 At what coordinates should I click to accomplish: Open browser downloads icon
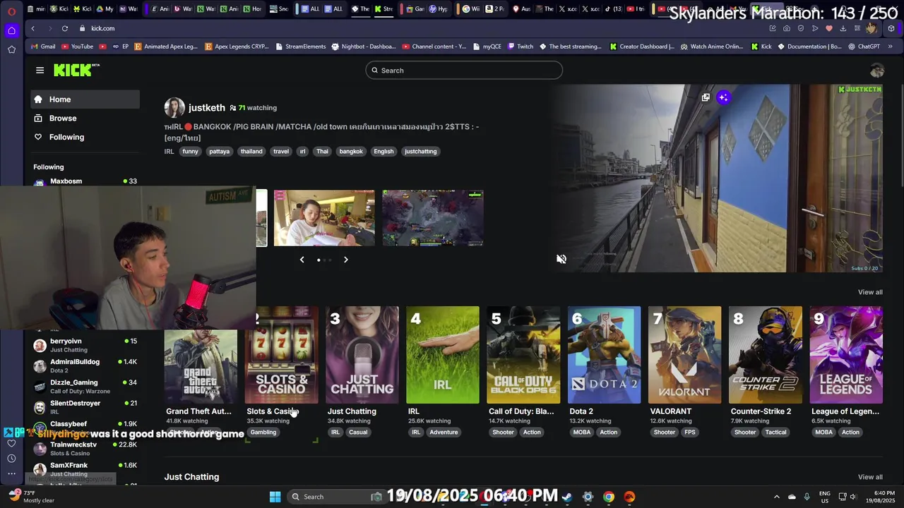pos(843,28)
